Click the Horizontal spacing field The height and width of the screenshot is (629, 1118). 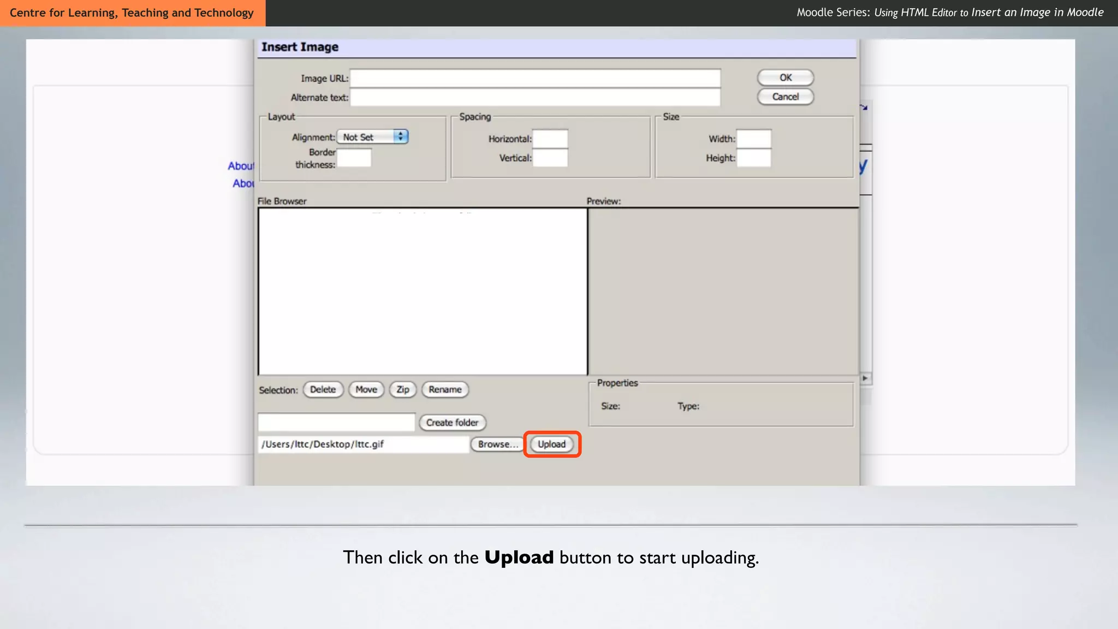tap(550, 139)
